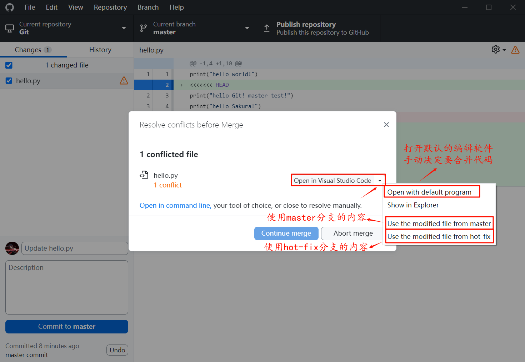Open the File menu

[30, 7]
